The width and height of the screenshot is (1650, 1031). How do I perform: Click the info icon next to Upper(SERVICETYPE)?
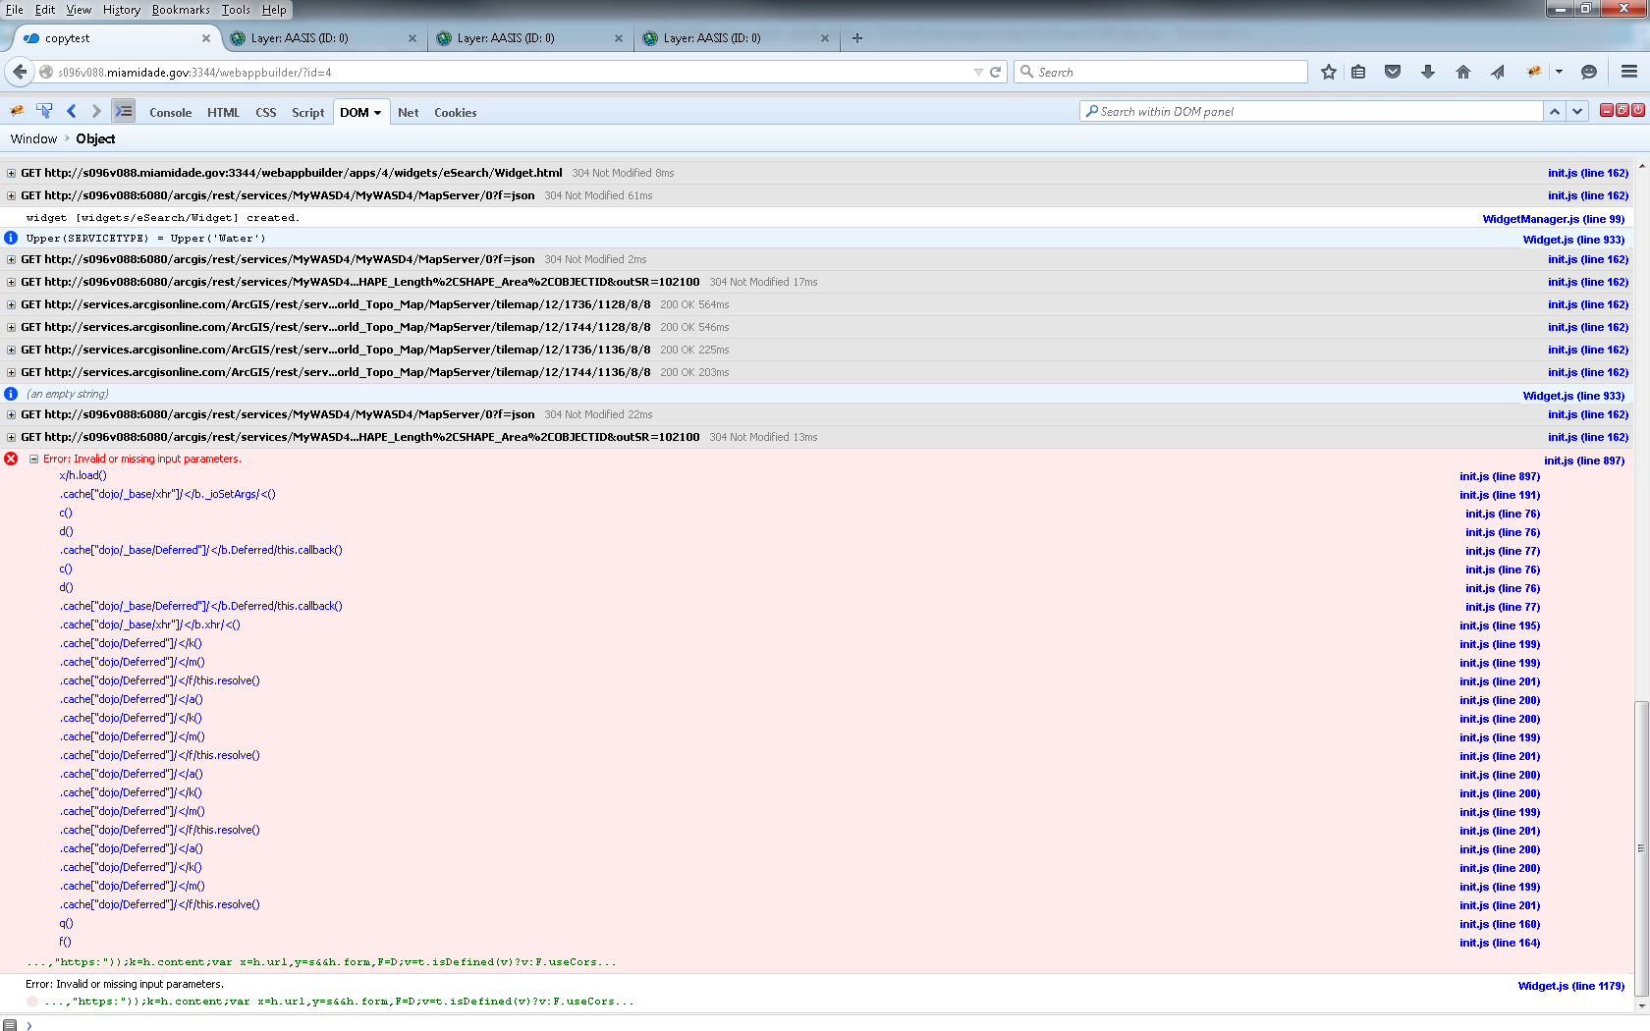click(x=11, y=238)
